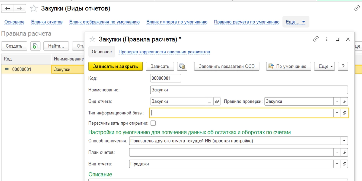Toggle Пересчитывать при открытии checkbox
362x181 pixels.
point(153,123)
